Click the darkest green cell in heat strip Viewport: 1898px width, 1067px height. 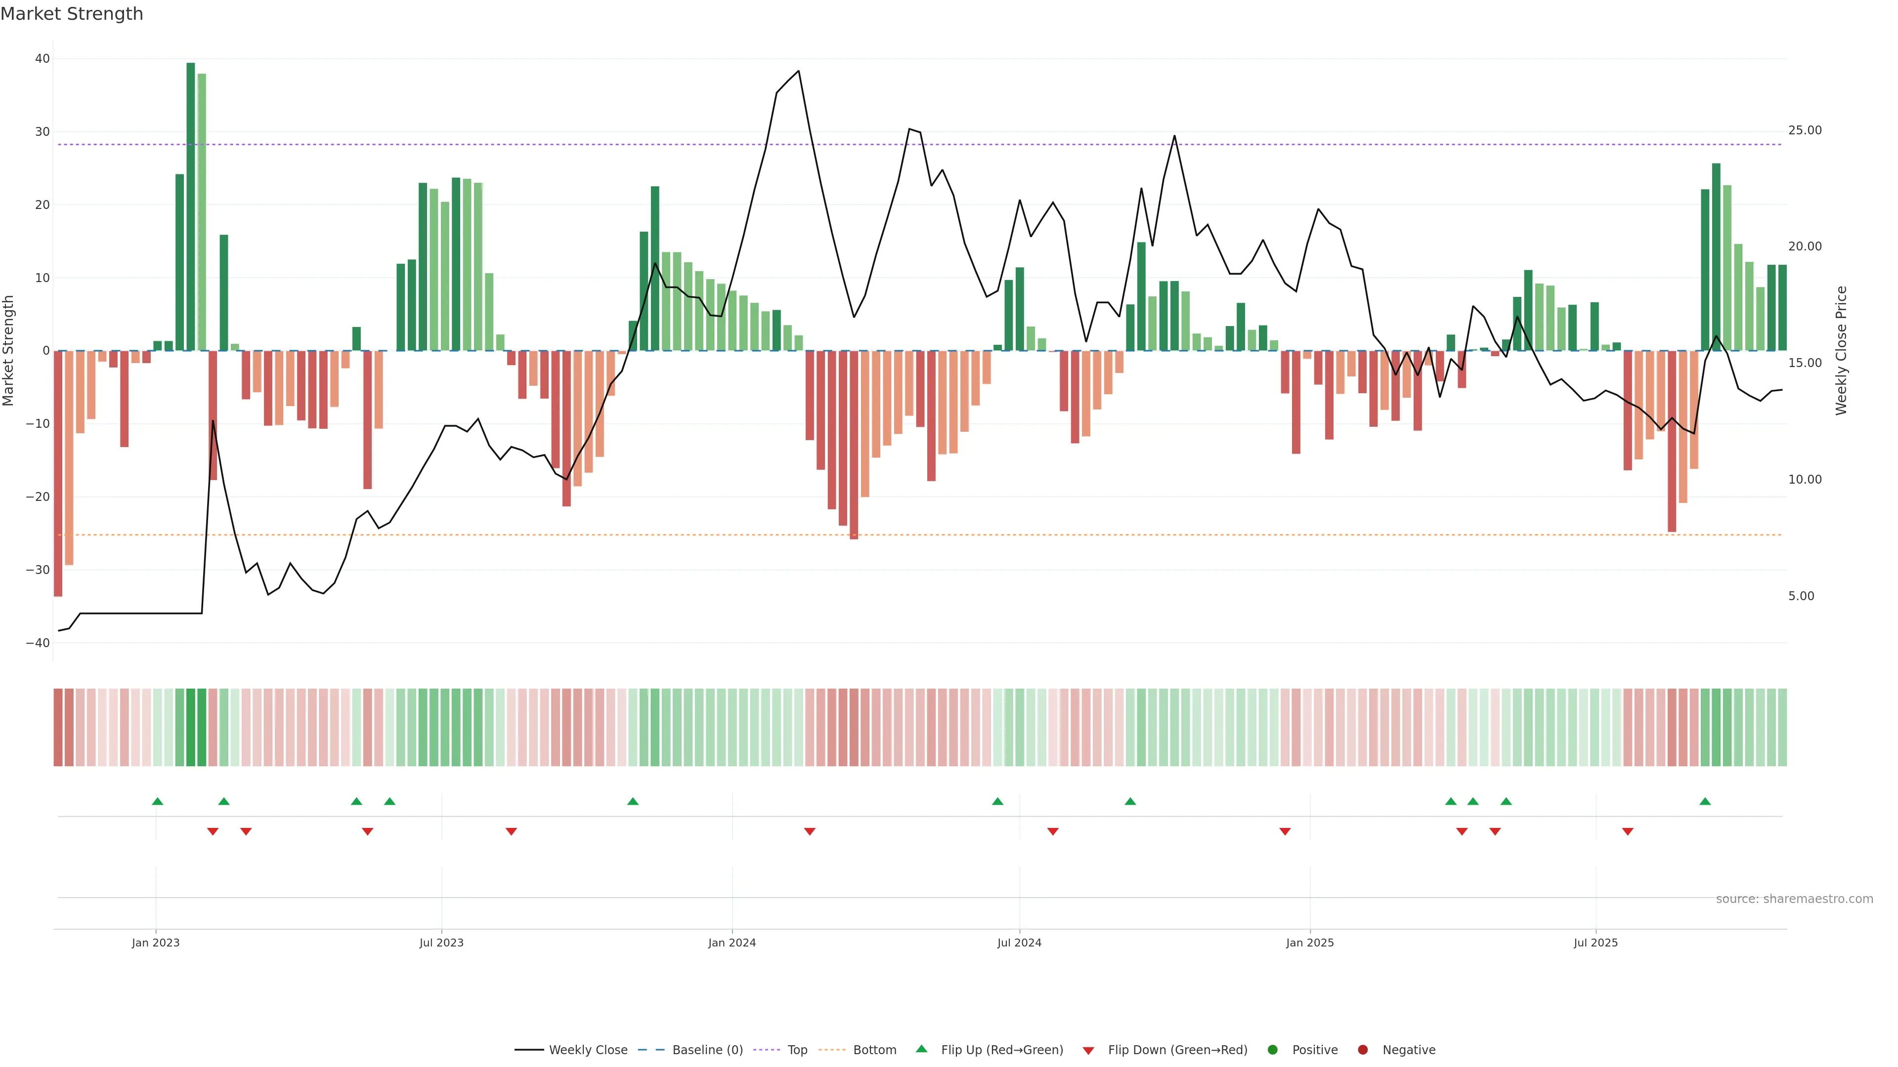[x=191, y=727]
